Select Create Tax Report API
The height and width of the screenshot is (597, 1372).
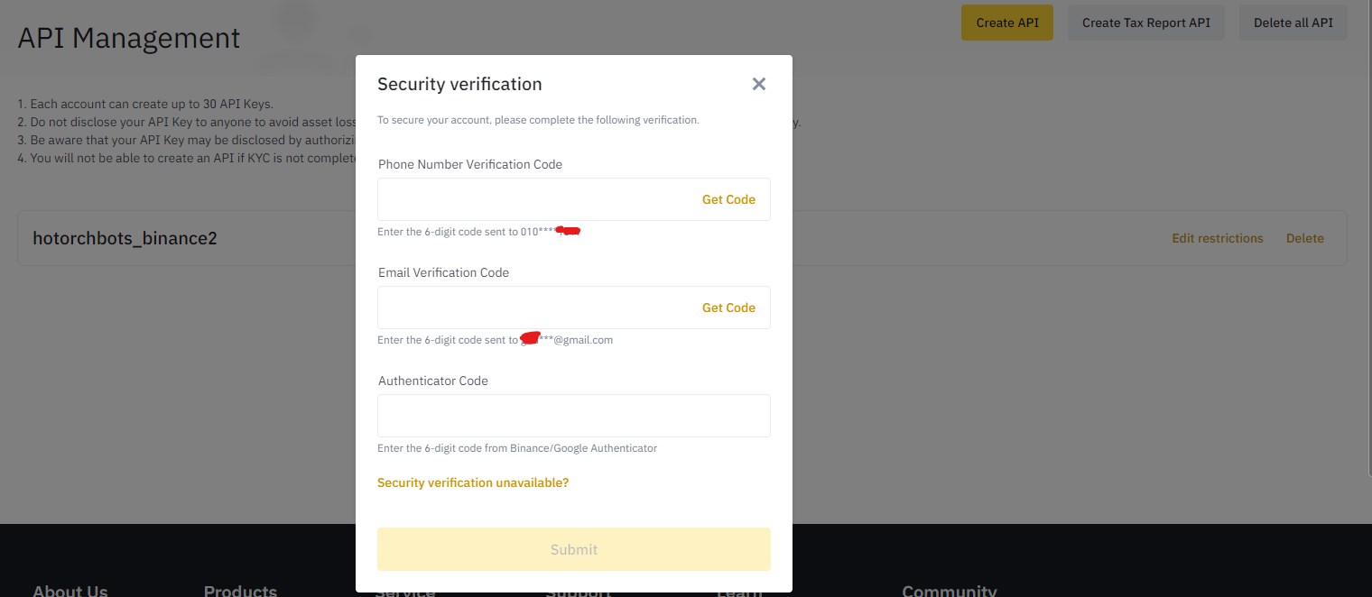point(1146,23)
